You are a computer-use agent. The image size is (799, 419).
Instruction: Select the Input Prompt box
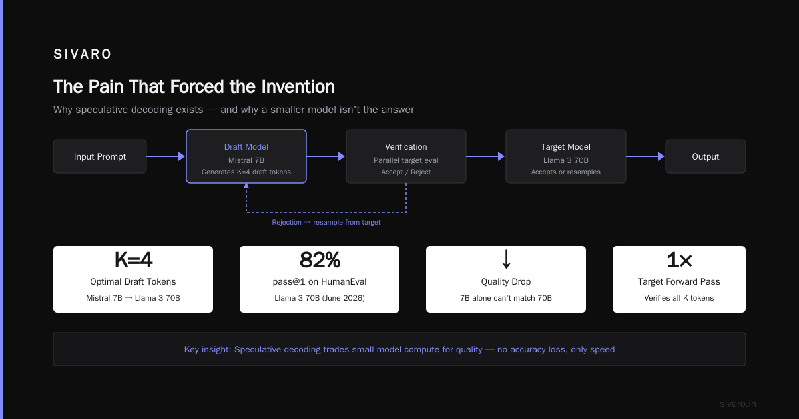pos(100,156)
